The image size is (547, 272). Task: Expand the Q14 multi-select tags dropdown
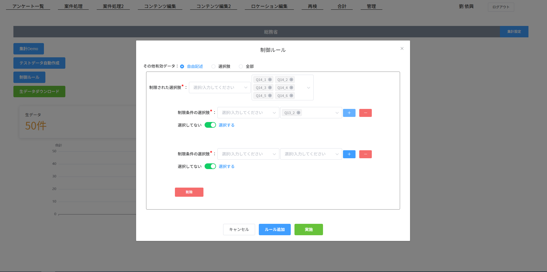pos(308,88)
